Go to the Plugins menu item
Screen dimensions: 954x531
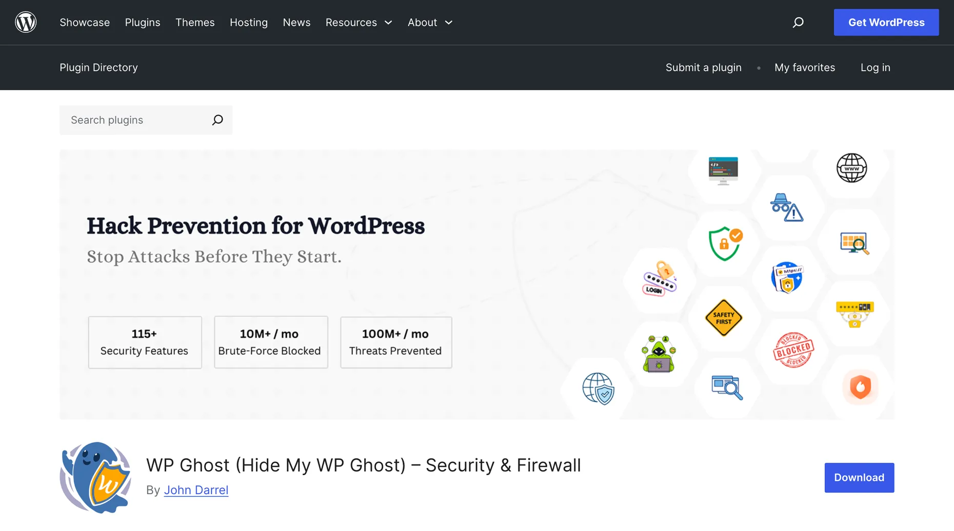click(x=143, y=22)
